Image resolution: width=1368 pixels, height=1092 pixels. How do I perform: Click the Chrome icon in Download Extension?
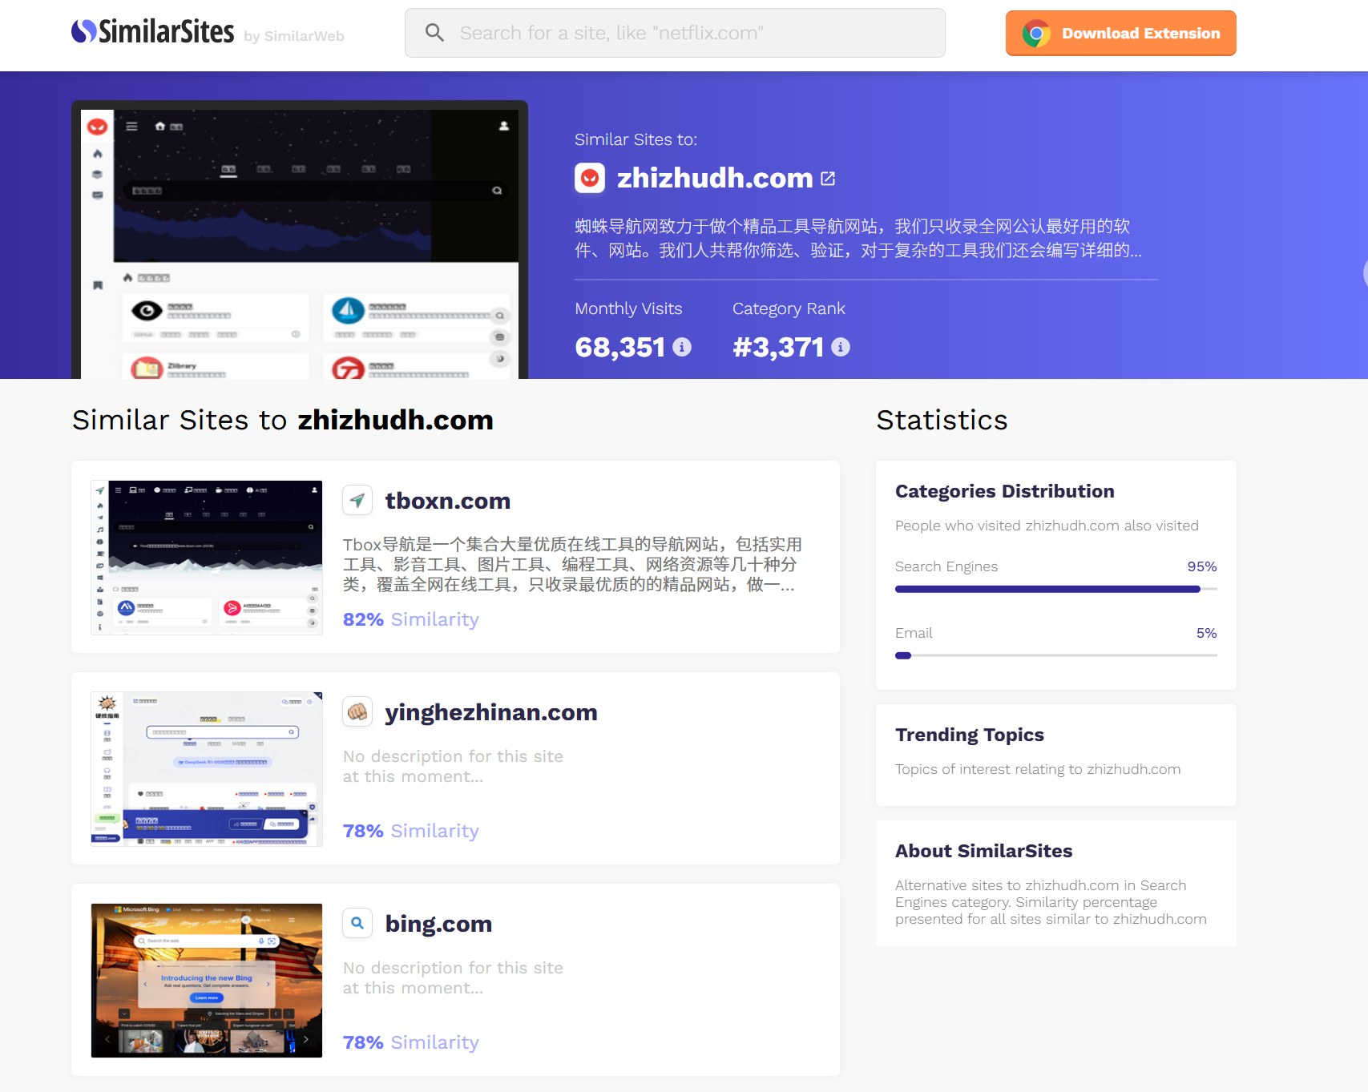click(1036, 34)
